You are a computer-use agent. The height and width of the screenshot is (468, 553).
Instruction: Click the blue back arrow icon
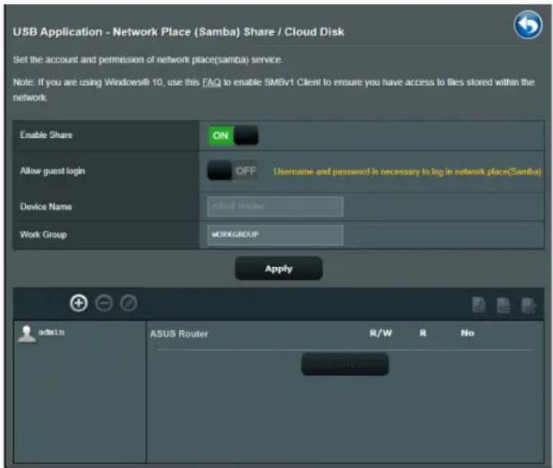click(x=528, y=25)
